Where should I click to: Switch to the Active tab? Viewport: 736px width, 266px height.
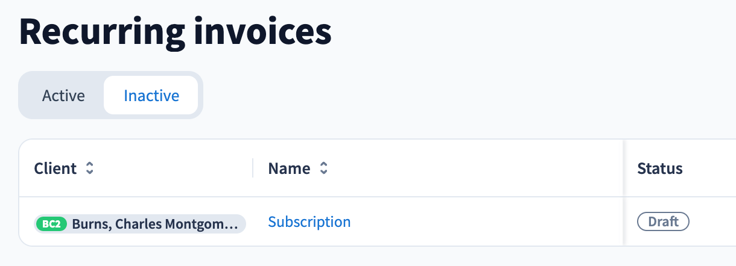pyautogui.click(x=63, y=96)
